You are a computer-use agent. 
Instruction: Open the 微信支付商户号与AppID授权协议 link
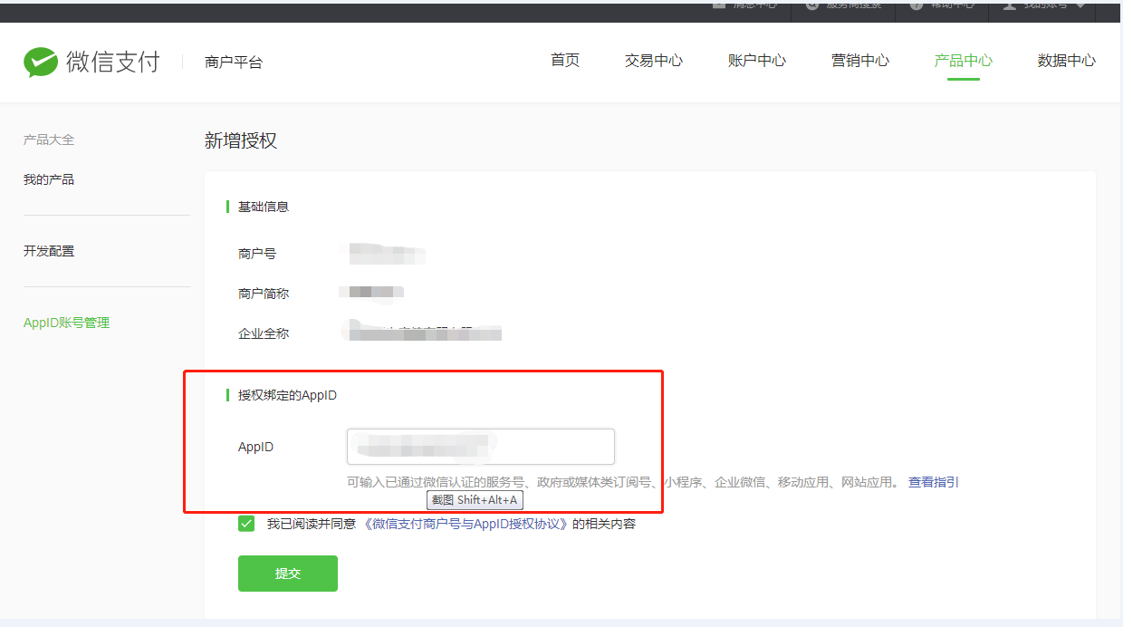pos(466,524)
